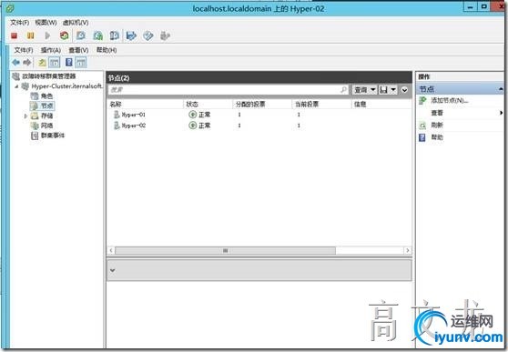Toggle the action pane toolbar icon
The height and width of the screenshot is (352, 508).
[x=81, y=63]
